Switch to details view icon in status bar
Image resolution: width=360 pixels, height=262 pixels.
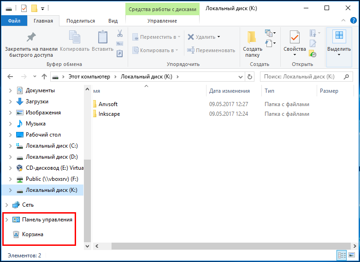[342, 256]
